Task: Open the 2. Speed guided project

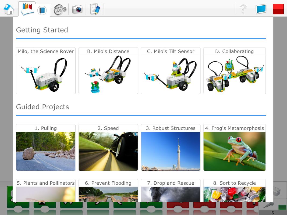Action: tap(108, 148)
